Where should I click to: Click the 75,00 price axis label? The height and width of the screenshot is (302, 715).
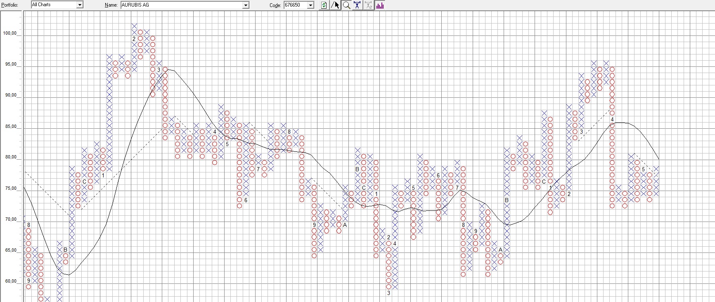click(x=11, y=189)
